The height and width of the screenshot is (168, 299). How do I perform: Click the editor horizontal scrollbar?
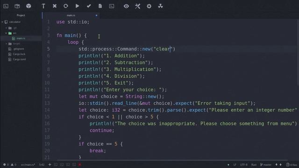coord(172,161)
